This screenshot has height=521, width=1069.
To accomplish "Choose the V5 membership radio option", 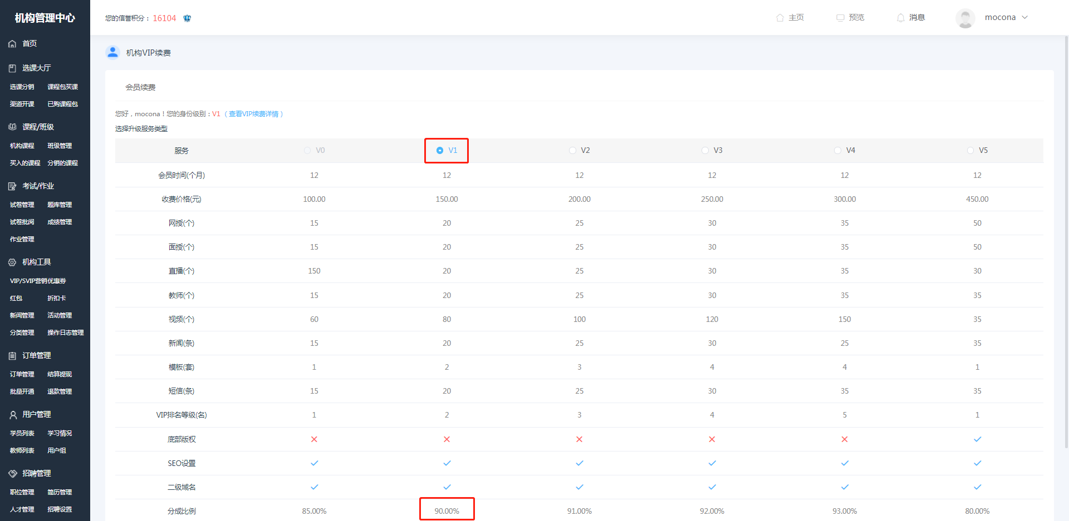I will coord(970,151).
